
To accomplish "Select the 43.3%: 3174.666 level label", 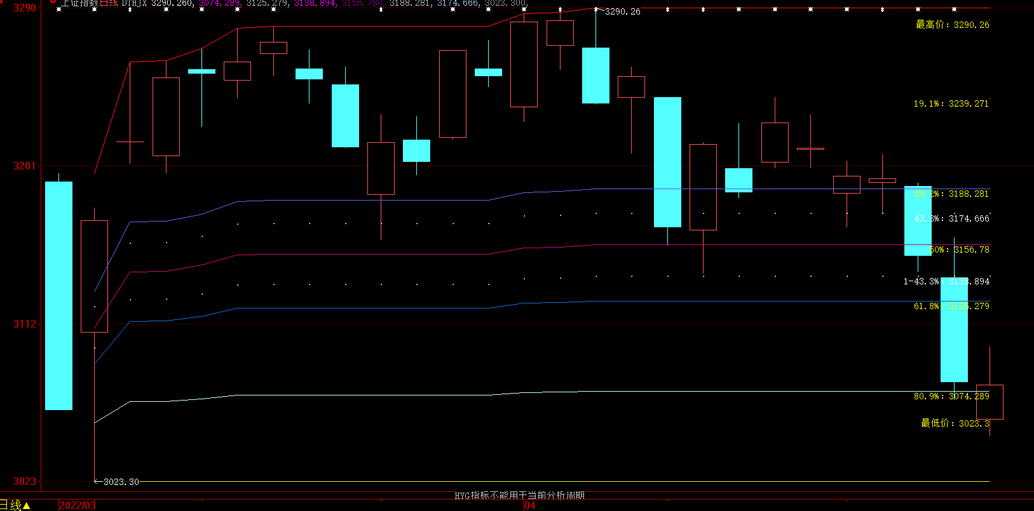I will (x=951, y=218).
